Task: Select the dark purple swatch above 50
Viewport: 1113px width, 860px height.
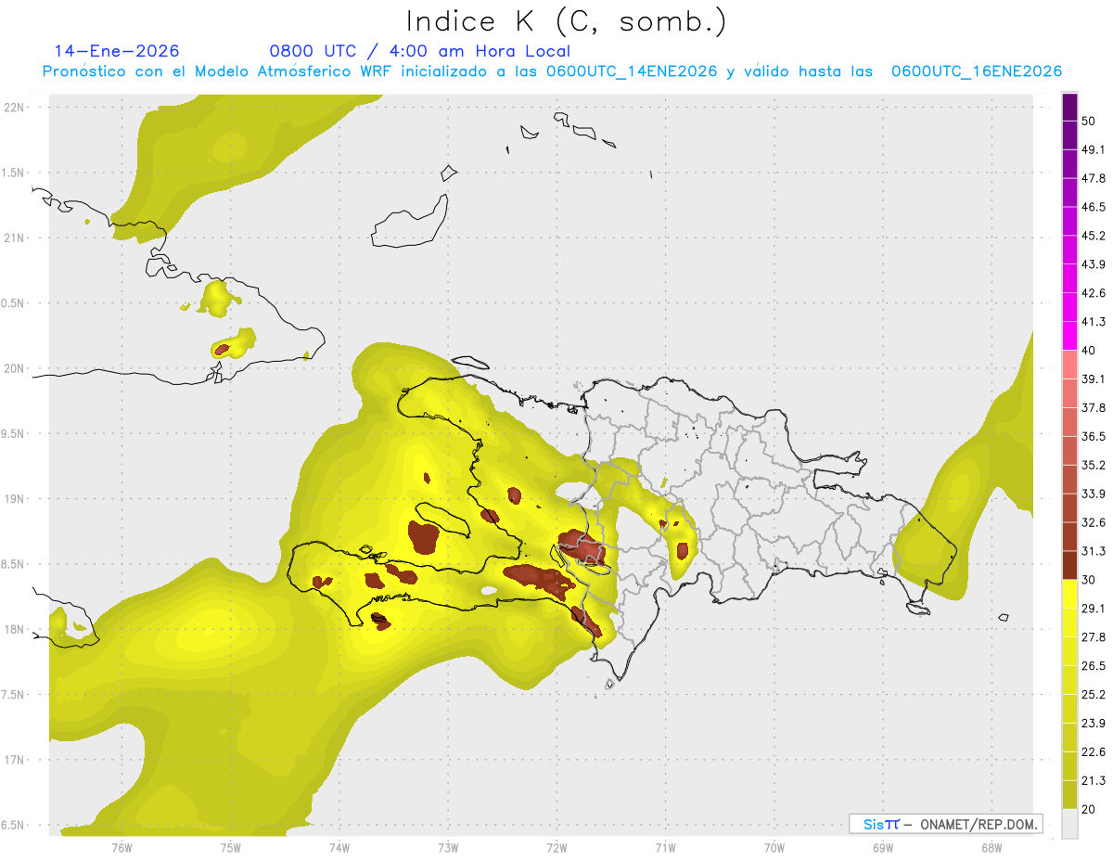Action: [x=1069, y=109]
